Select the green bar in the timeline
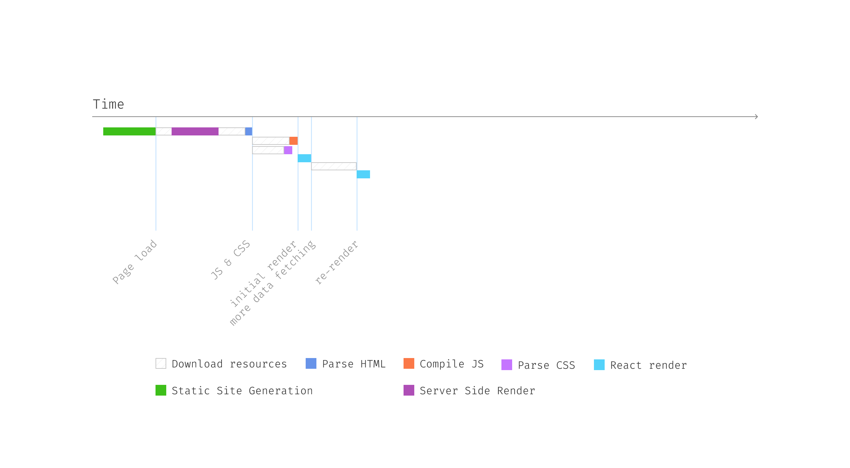 click(x=129, y=131)
